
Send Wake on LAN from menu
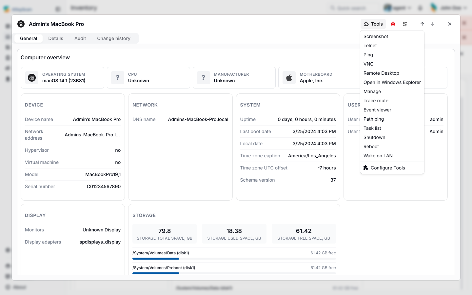392,156
